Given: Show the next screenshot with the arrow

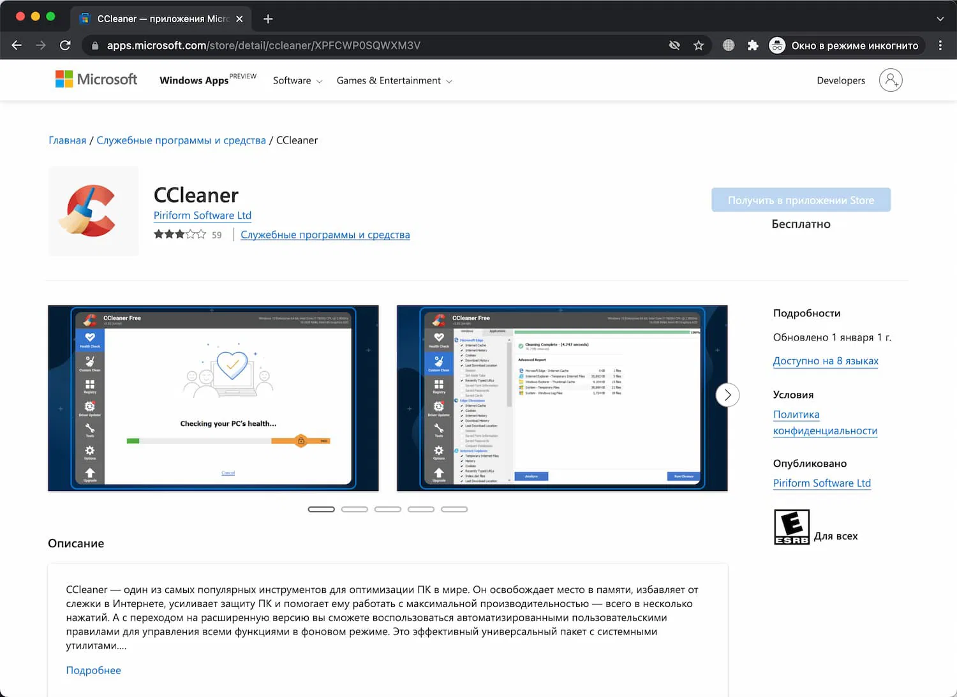Looking at the screenshot, I should pos(727,395).
